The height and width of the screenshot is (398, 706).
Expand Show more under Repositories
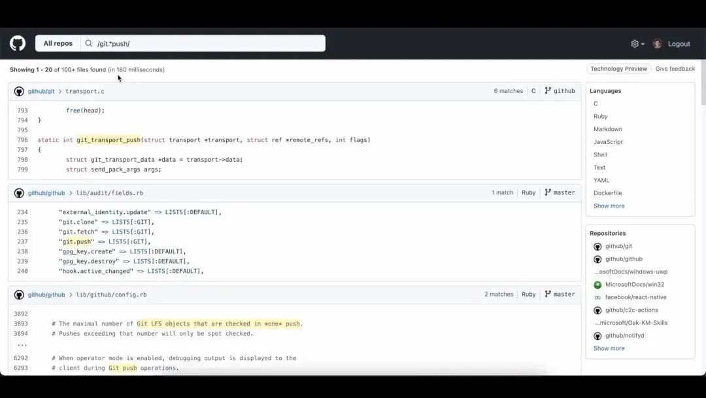pos(609,348)
